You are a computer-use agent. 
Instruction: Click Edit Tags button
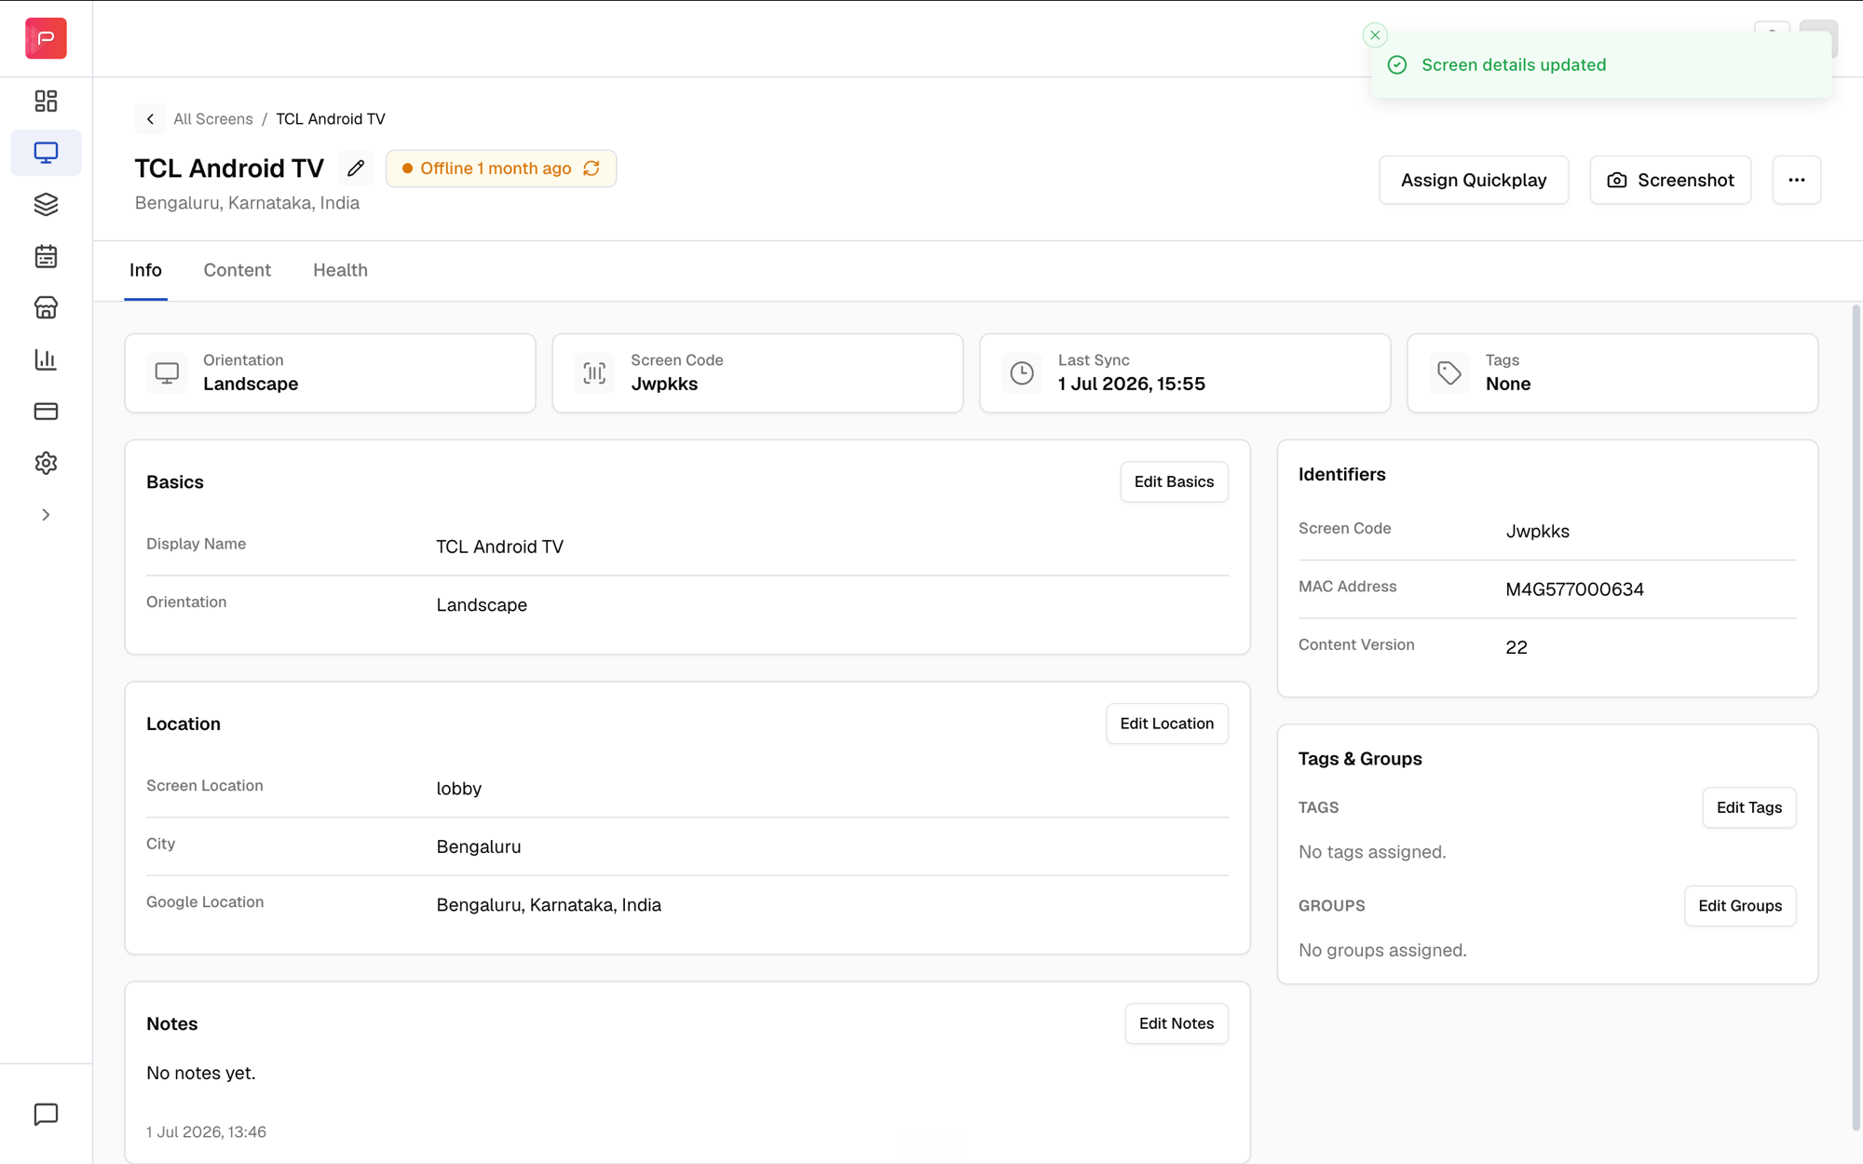click(x=1748, y=807)
